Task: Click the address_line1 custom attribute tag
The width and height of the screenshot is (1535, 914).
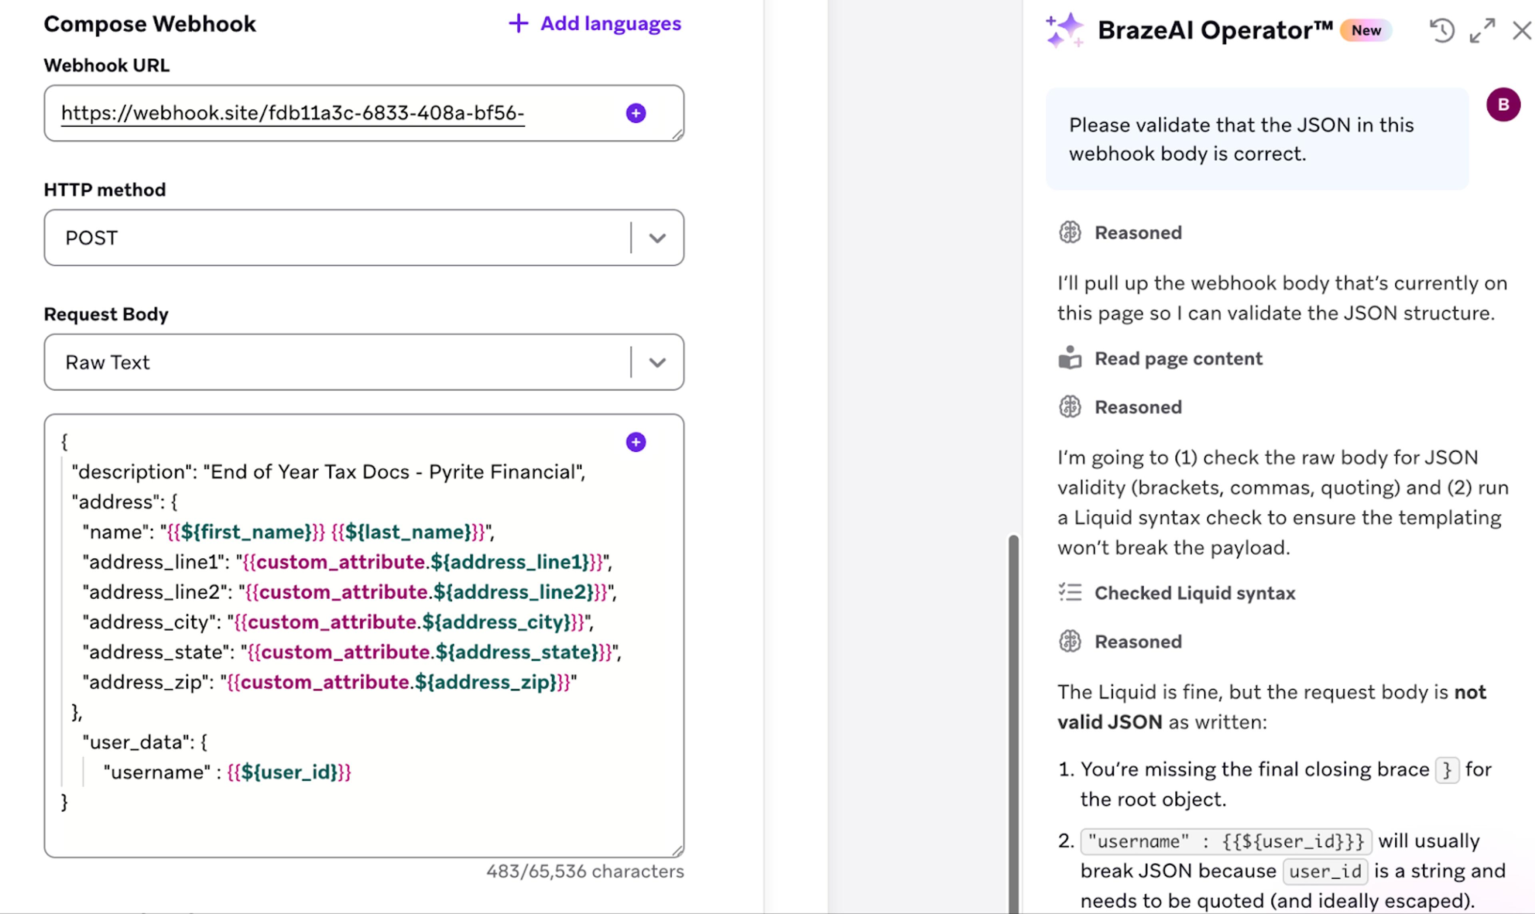Action: [x=423, y=562]
